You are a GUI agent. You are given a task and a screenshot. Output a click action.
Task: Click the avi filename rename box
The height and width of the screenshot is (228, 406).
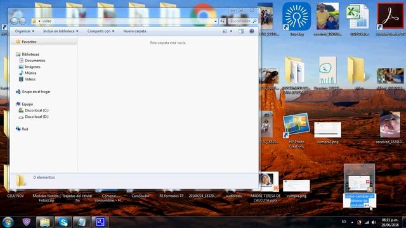coord(360,201)
